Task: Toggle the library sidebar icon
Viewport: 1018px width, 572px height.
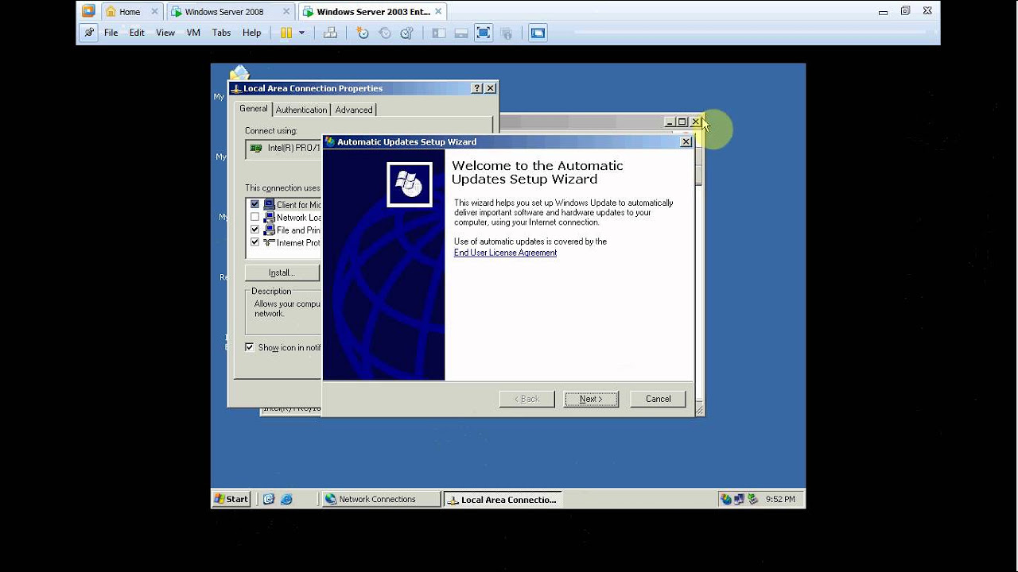Action: point(438,33)
